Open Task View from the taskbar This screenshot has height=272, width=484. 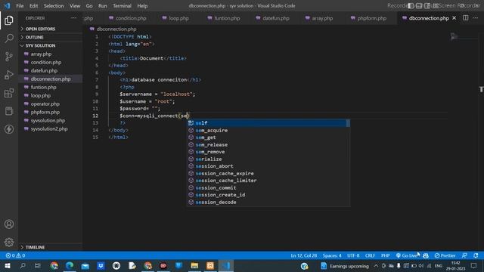click(x=38, y=266)
